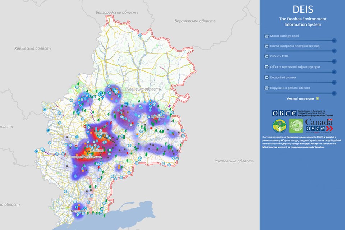
Task: Select the blue marker atop the northern purple cluster
Action: (109, 86)
